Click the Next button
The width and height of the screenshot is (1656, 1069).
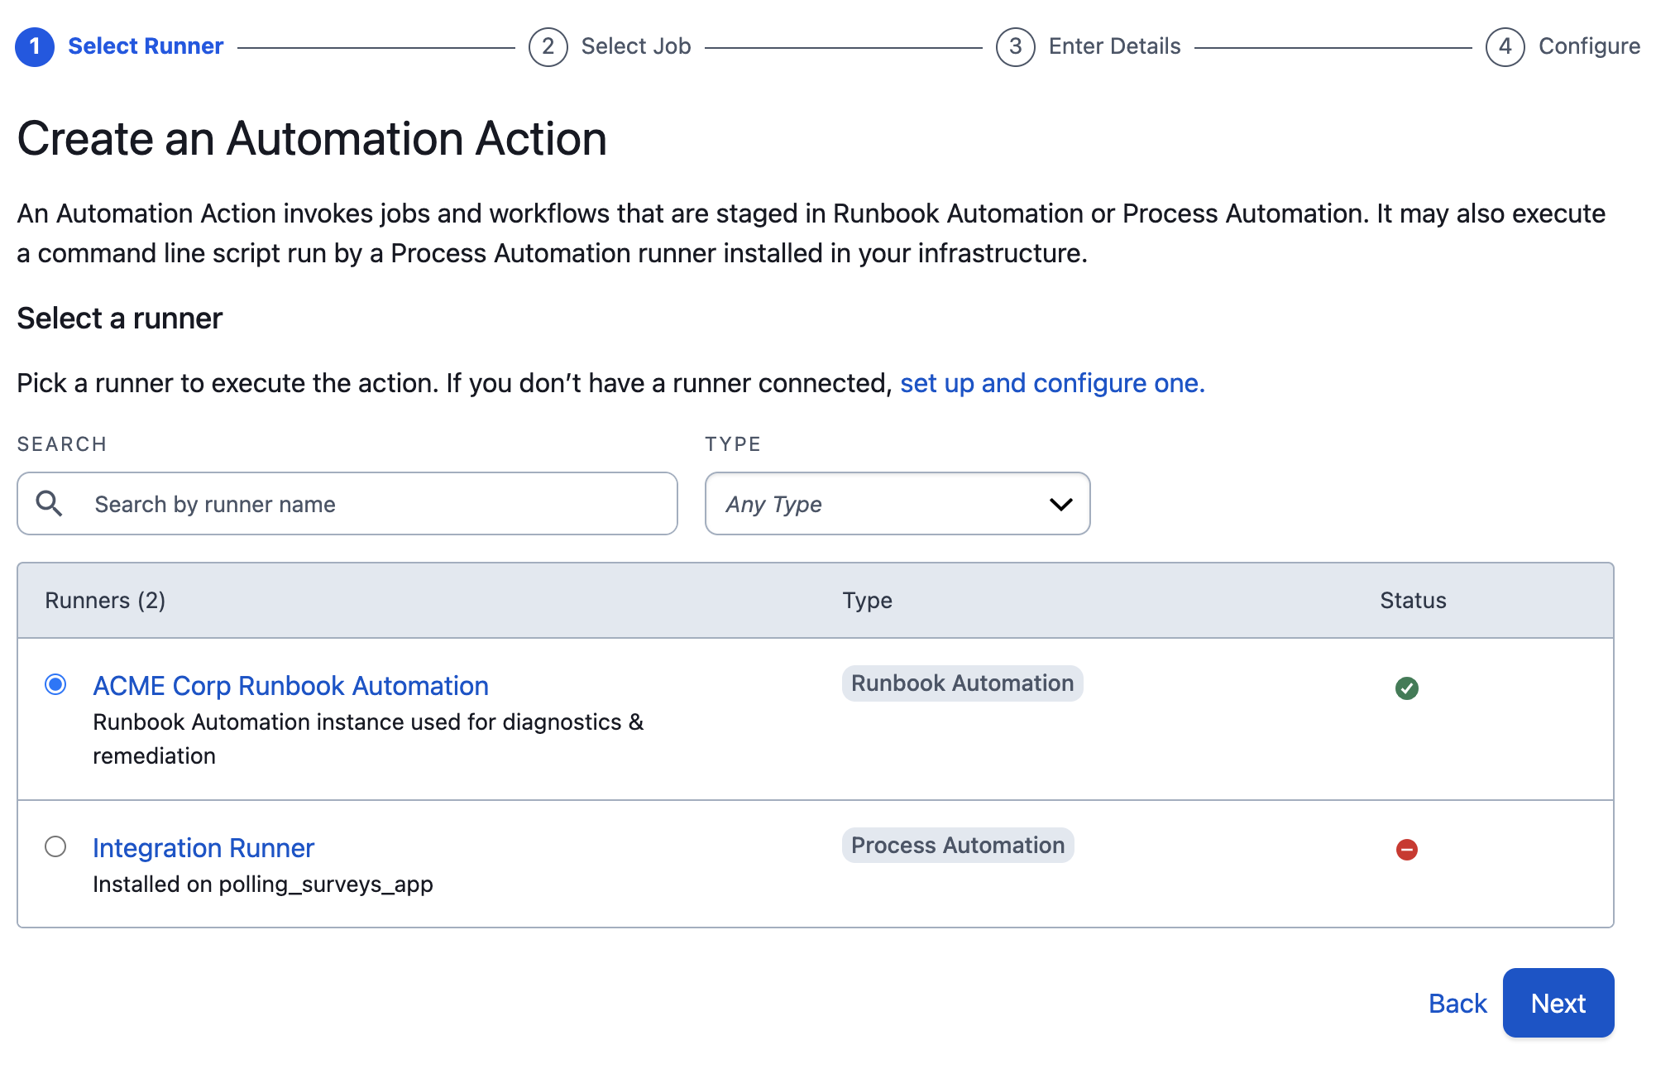tap(1558, 1003)
